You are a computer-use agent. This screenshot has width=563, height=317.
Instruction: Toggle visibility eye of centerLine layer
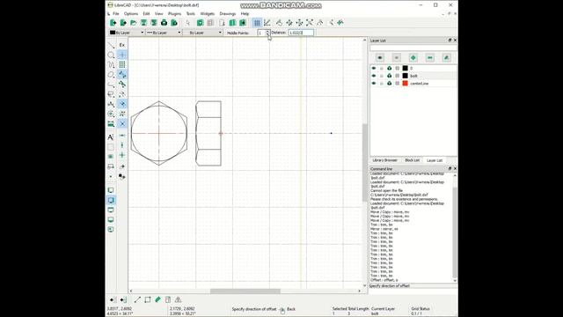(374, 84)
